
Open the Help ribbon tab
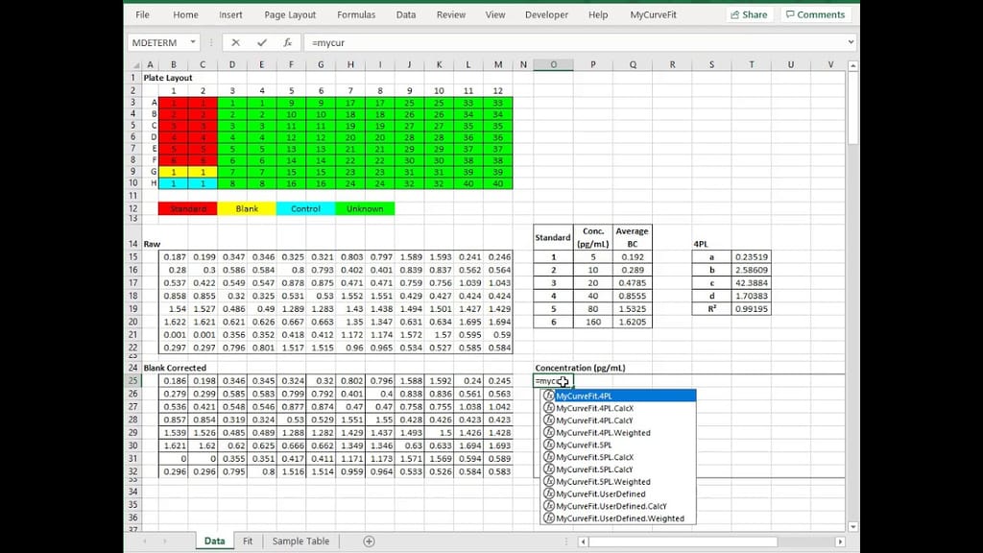[x=598, y=14]
